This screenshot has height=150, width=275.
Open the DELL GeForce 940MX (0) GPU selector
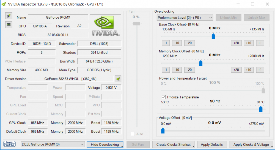pos(53,145)
